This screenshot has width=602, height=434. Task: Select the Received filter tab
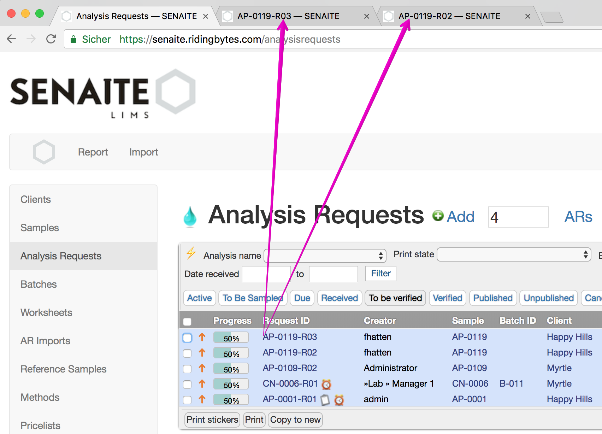[340, 298]
